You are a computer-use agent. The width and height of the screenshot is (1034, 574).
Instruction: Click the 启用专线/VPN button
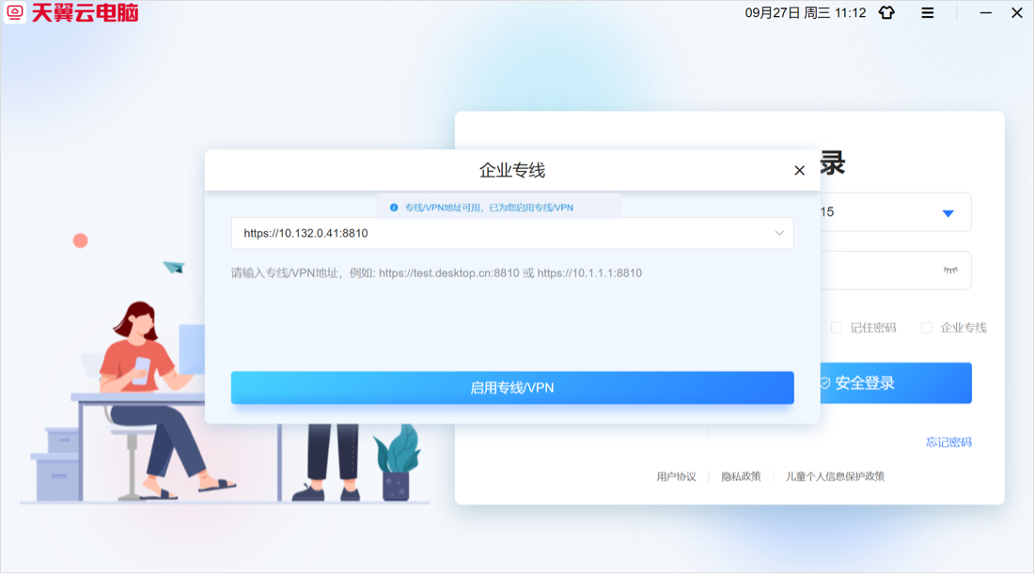click(x=512, y=387)
